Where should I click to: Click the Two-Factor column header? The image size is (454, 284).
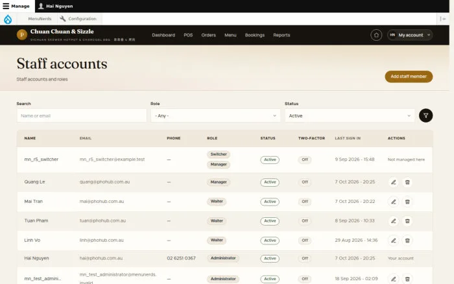point(311,138)
